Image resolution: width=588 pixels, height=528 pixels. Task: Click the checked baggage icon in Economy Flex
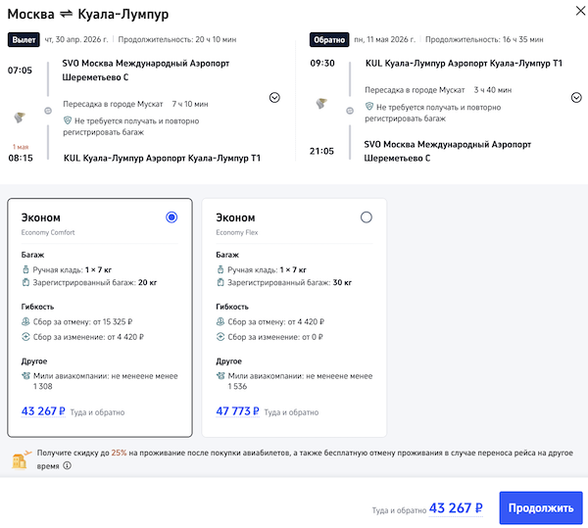point(220,282)
